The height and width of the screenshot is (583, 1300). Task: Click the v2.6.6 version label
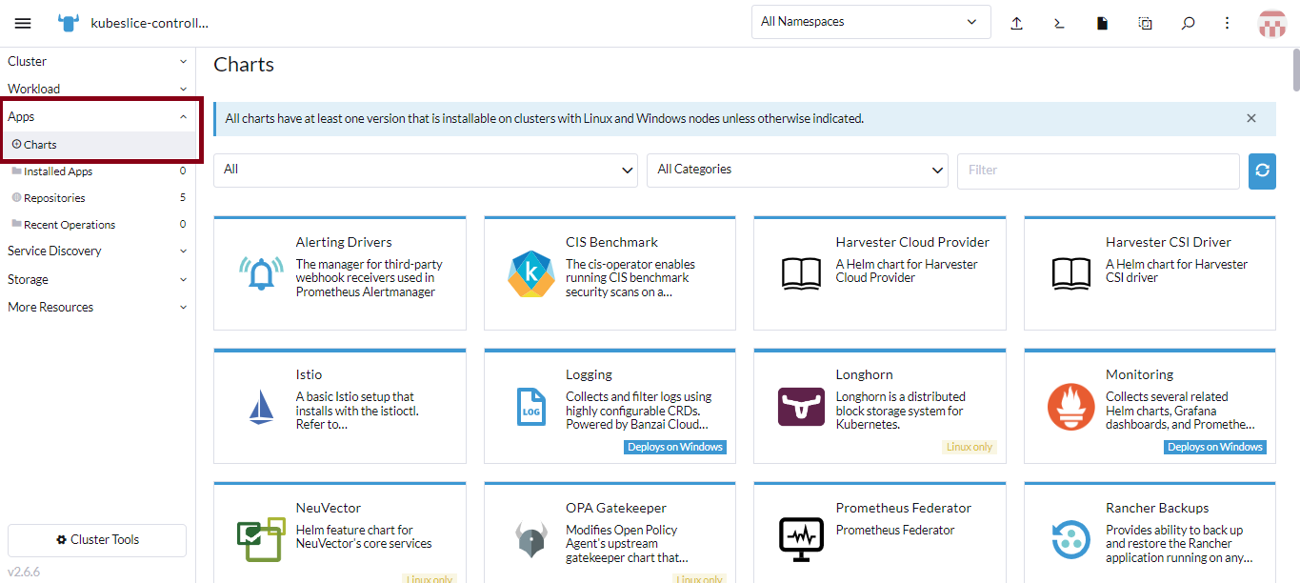click(x=24, y=573)
